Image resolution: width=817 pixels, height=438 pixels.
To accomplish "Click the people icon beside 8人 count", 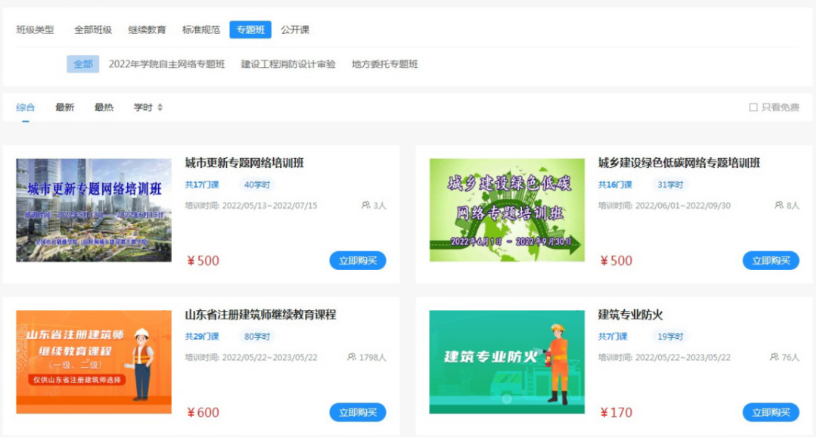I will [778, 204].
